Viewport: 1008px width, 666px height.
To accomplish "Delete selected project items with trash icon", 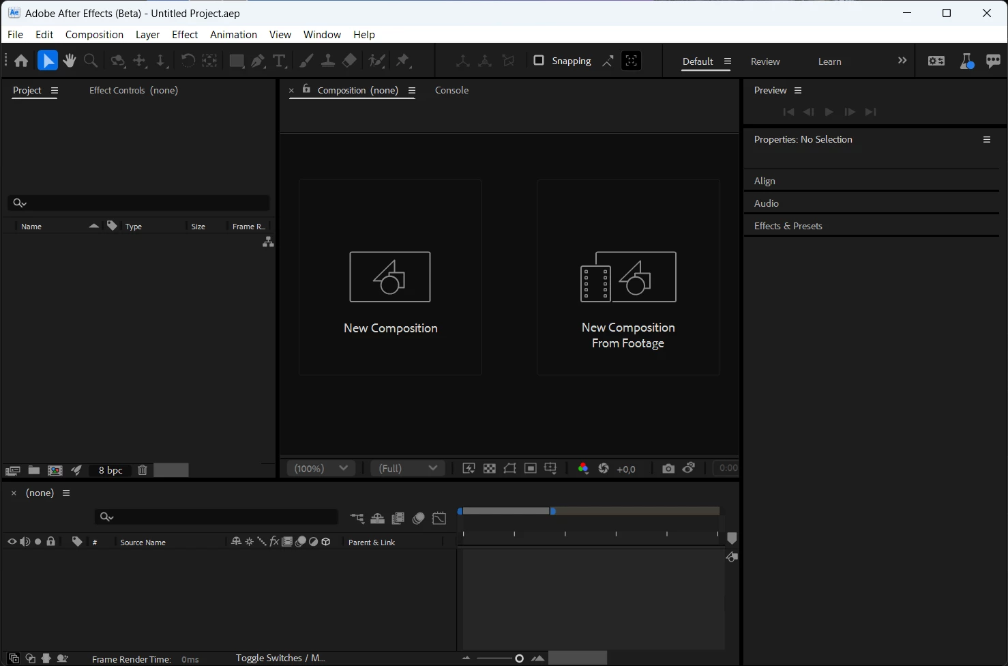I will click(x=143, y=470).
